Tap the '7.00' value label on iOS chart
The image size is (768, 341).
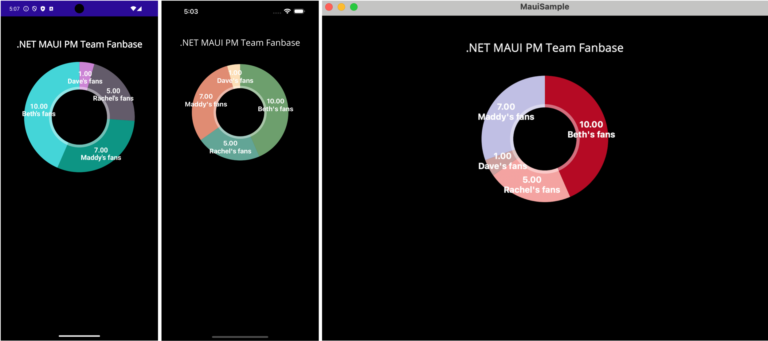206,97
